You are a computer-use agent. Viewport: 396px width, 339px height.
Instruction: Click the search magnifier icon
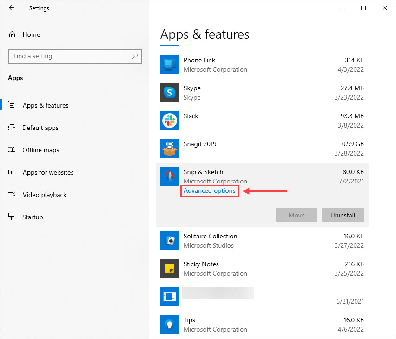click(x=135, y=56)
